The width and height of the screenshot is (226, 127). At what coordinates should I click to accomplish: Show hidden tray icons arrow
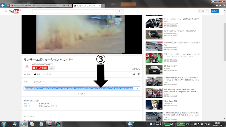coord(192,124)
